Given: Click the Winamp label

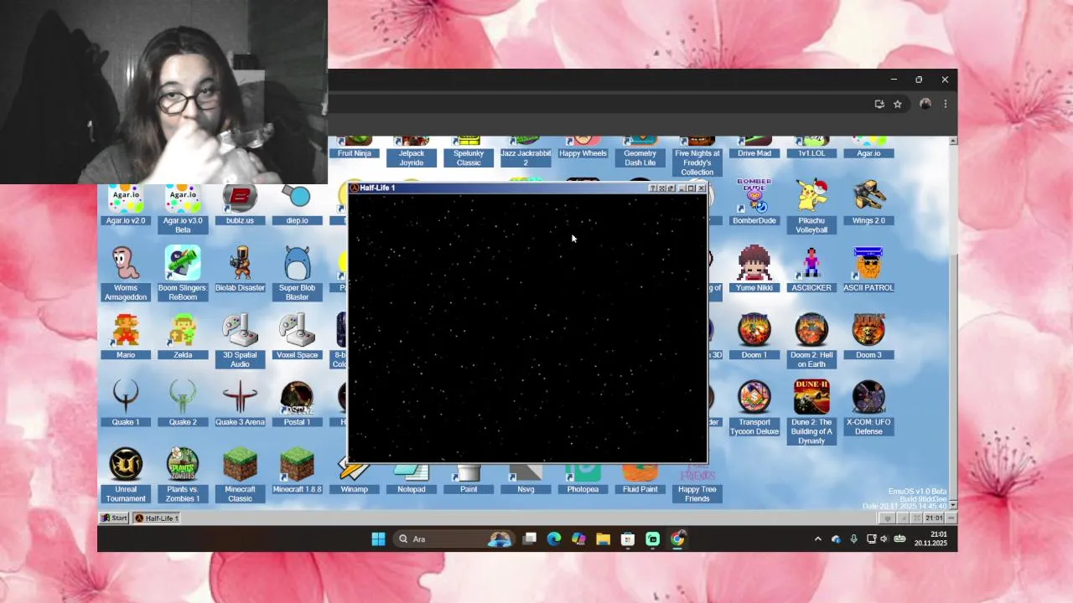Looking at the screenshot, I should (355, 489).
